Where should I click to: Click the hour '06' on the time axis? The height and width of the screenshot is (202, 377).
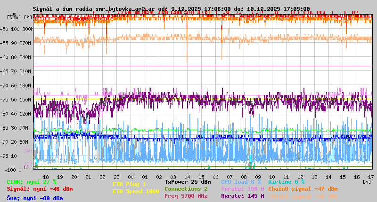(x=215, y=177)
